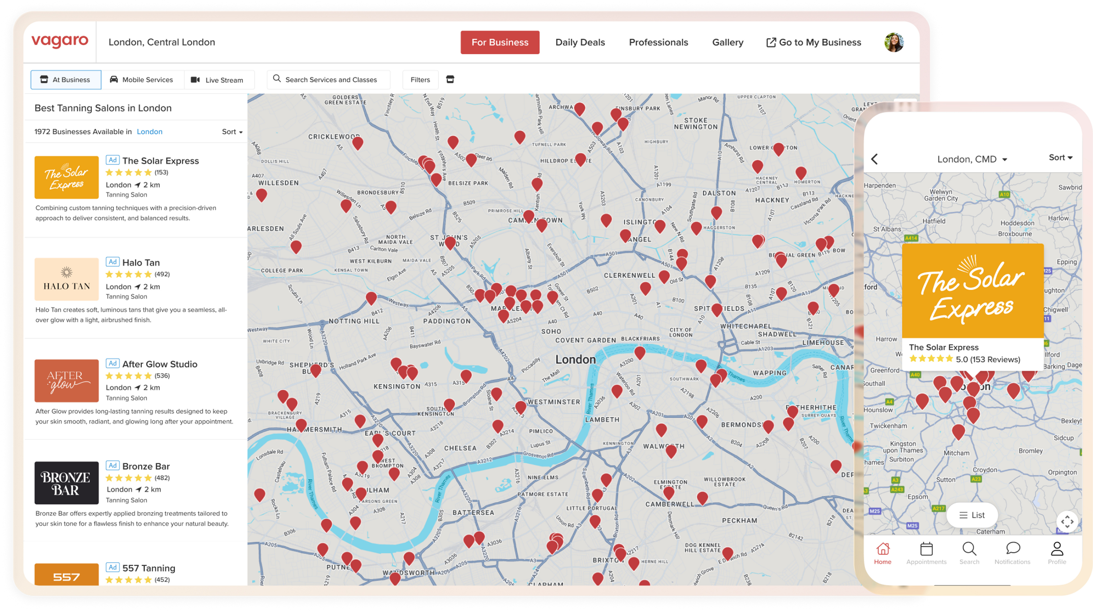Click the star rating of The Solar Express
Screen dimensions: 1093x611
coord(128,172)
